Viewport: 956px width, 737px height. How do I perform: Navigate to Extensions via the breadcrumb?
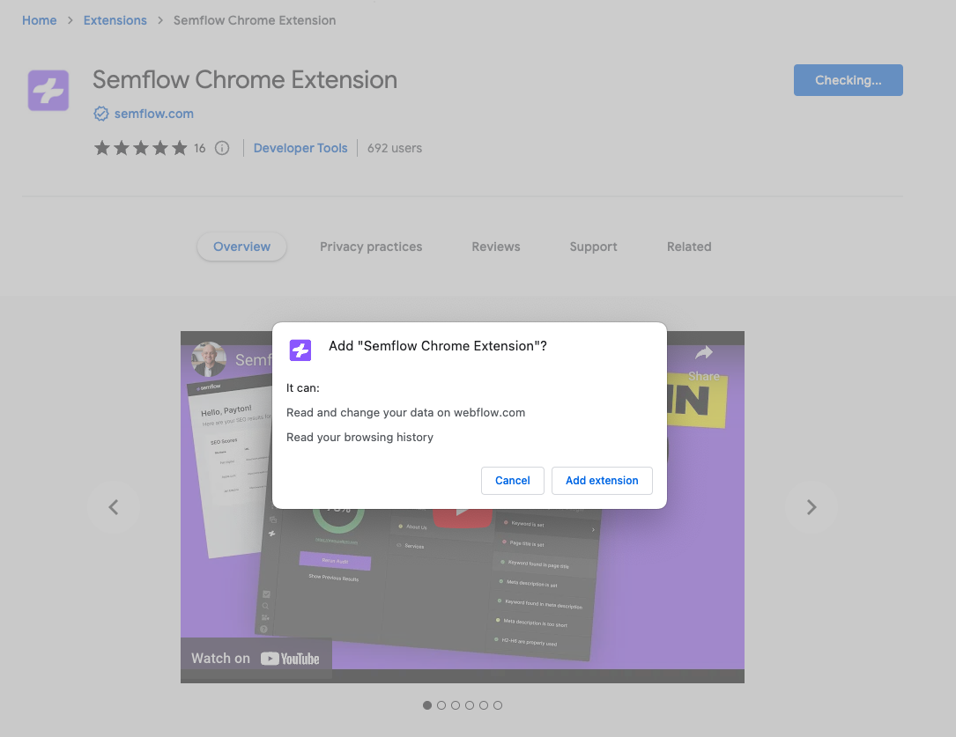tap(115, 19)
